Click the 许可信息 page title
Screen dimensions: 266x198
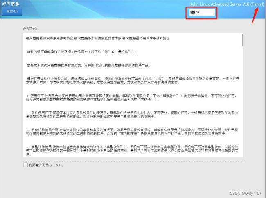pos(11,4)
